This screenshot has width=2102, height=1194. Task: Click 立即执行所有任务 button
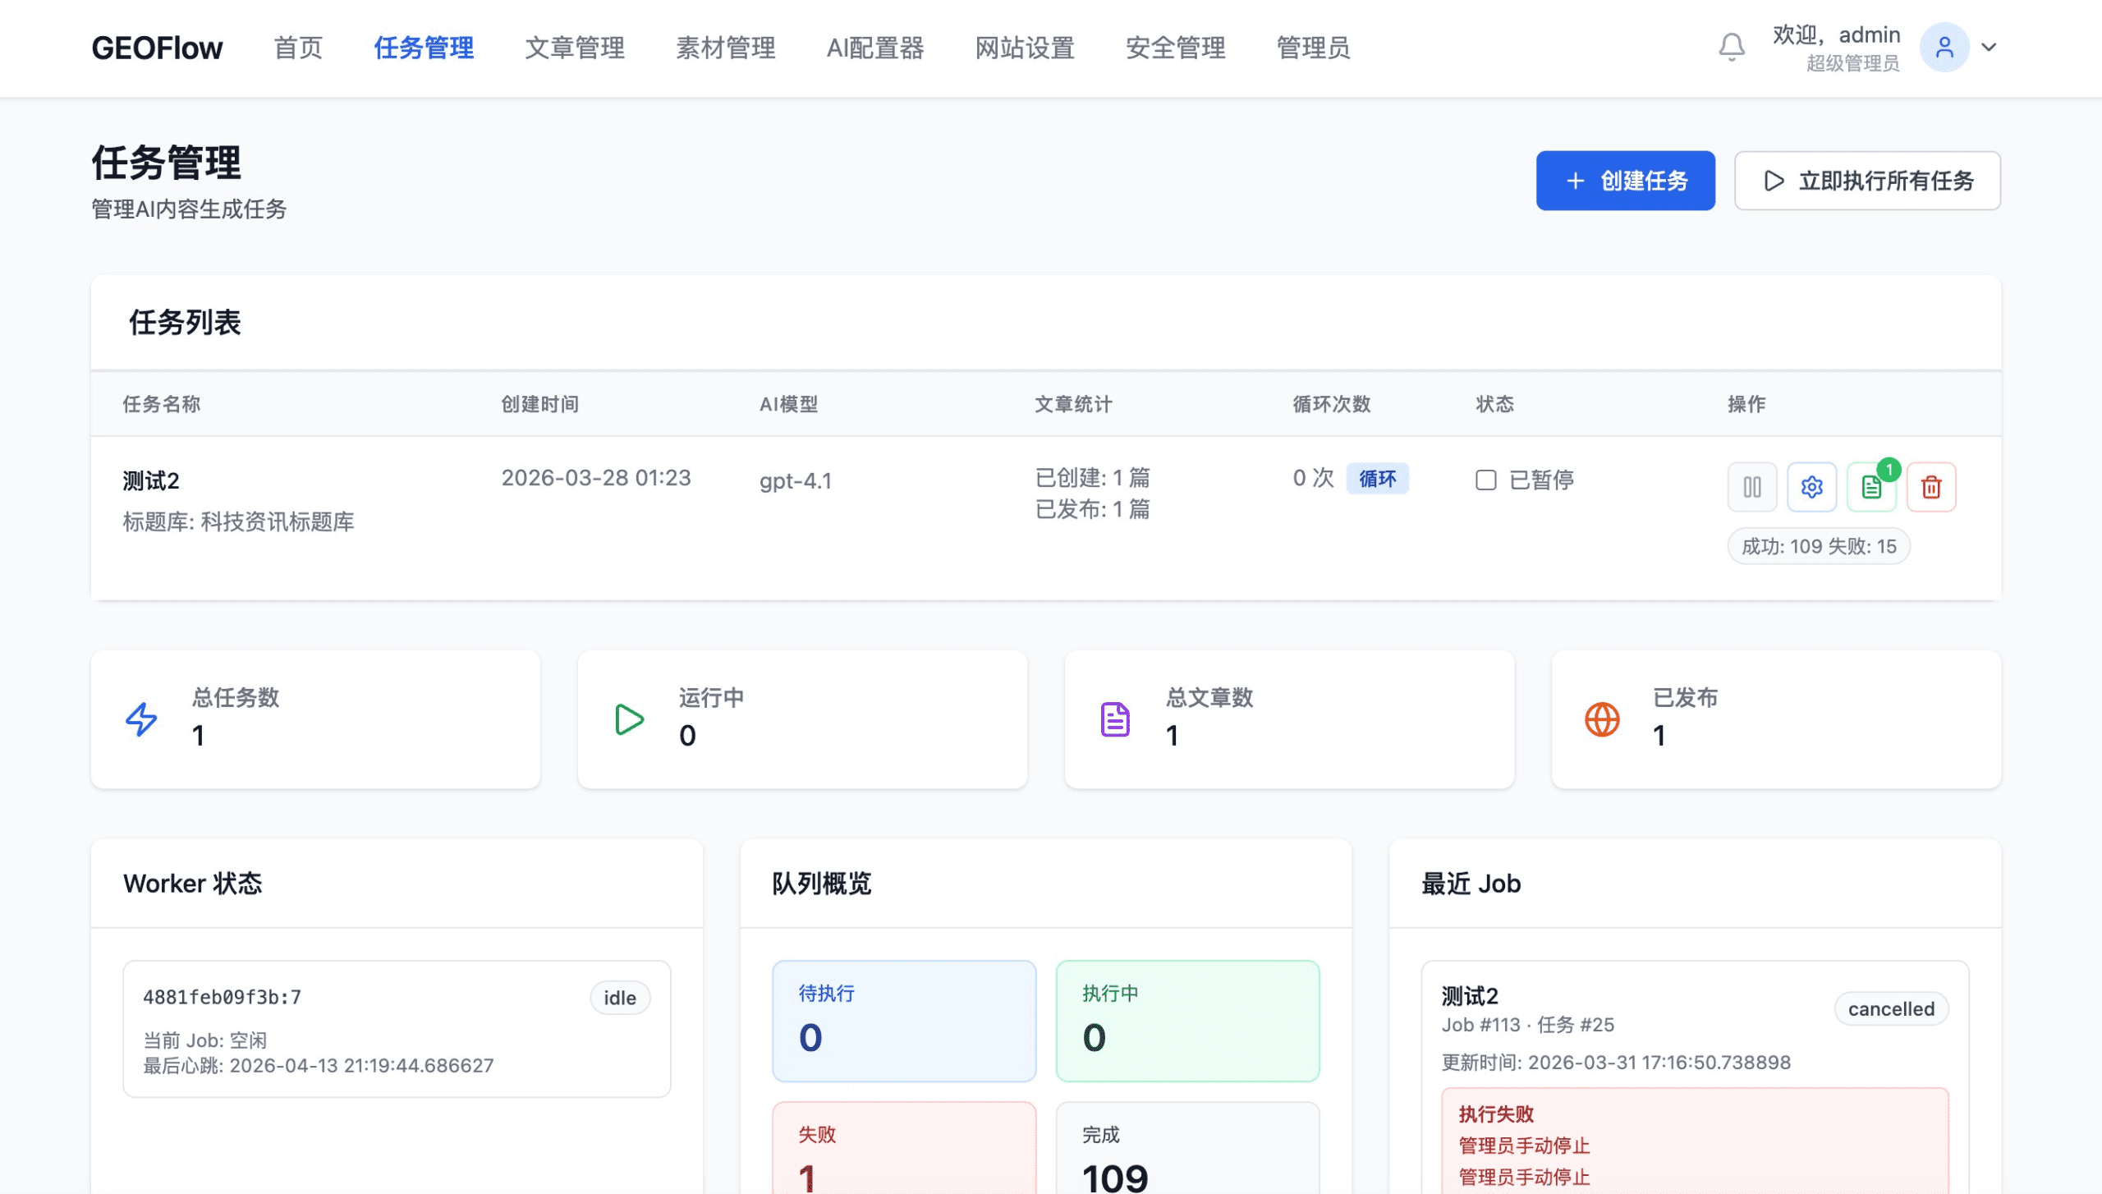(x=1867, y=181)
